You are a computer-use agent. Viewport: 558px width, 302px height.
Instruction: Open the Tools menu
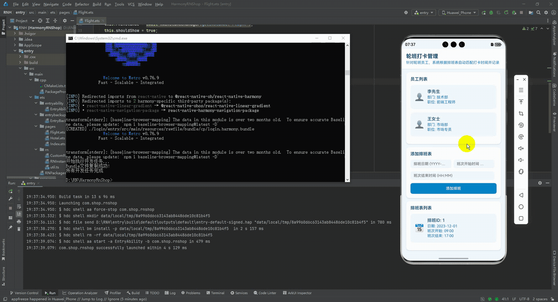(x=119, y=4)
